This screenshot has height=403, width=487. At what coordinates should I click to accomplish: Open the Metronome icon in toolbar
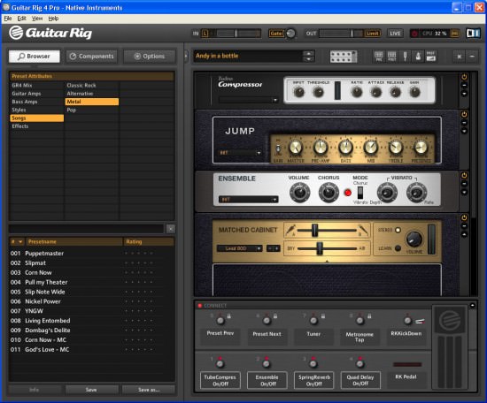pos(418,56)
